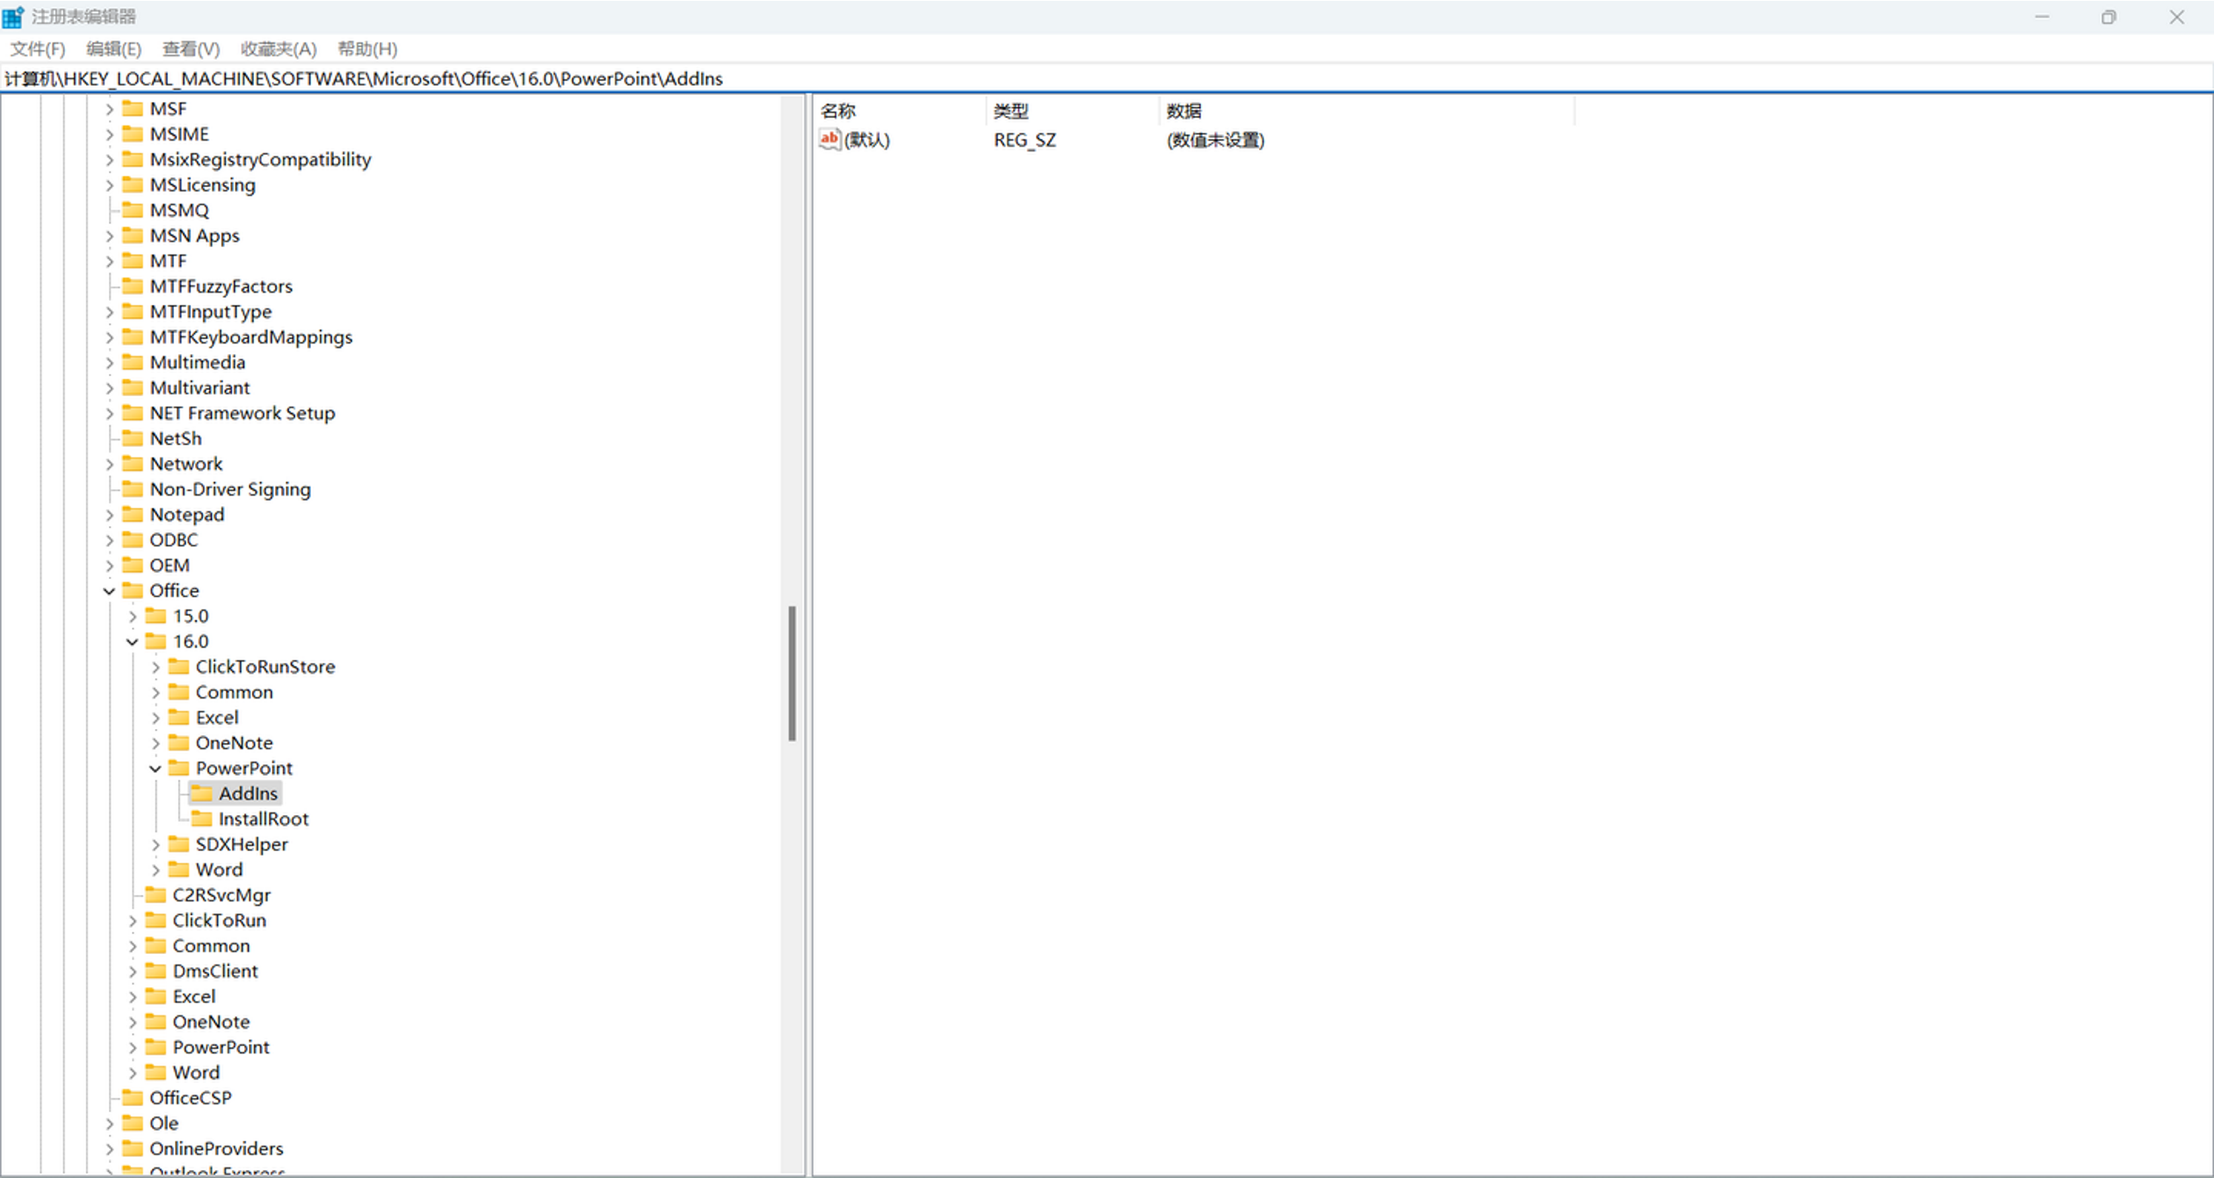Collapse the Office tree node
The height and width of the screenshot is (1178, 2214).
click(x=109, y=591)
